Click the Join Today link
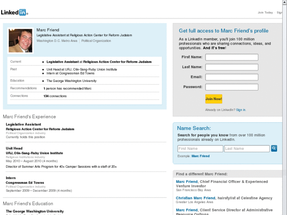Image resolution: width=287 pixels, height=215 pixels. coord(265,13)
